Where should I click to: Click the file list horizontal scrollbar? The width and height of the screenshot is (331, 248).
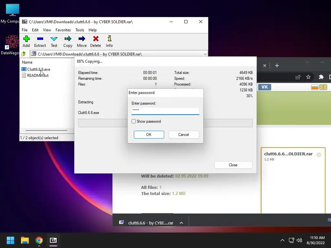(x=46, y=130)
